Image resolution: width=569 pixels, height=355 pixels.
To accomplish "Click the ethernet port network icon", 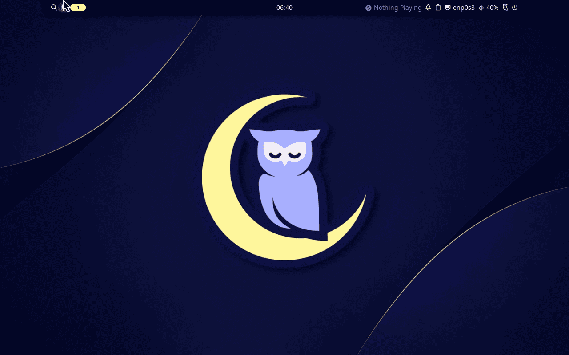I will click(448, 8).
